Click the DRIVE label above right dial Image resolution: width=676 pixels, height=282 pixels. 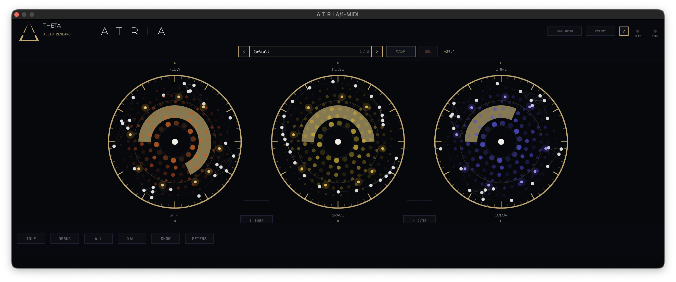tap(501, 69)
